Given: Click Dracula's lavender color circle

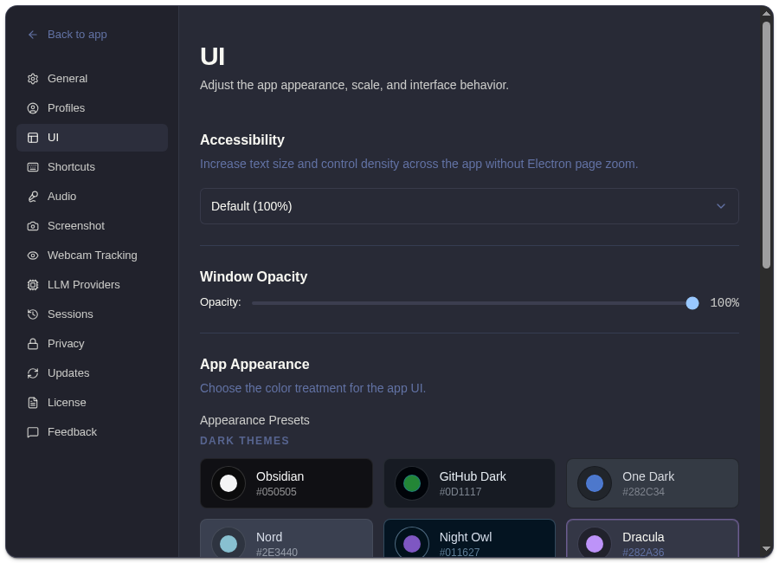Looking at the screenshot, I should [595, 544].
